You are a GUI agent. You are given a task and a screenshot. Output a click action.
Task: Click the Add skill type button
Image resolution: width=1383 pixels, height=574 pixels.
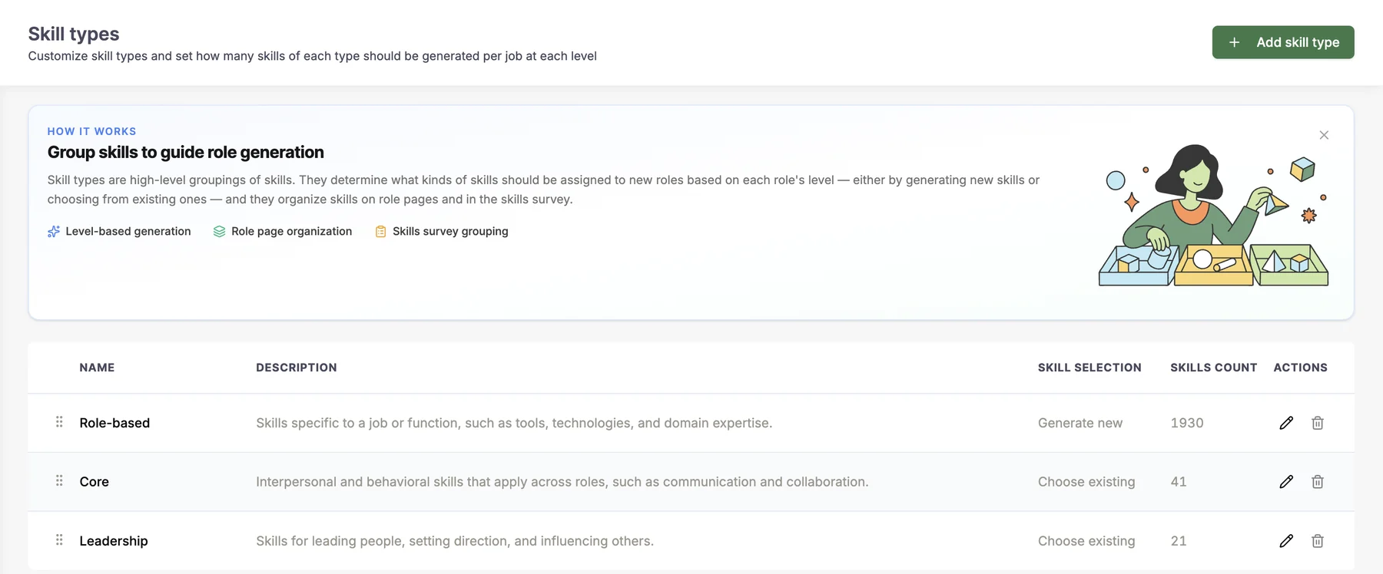1283,42
